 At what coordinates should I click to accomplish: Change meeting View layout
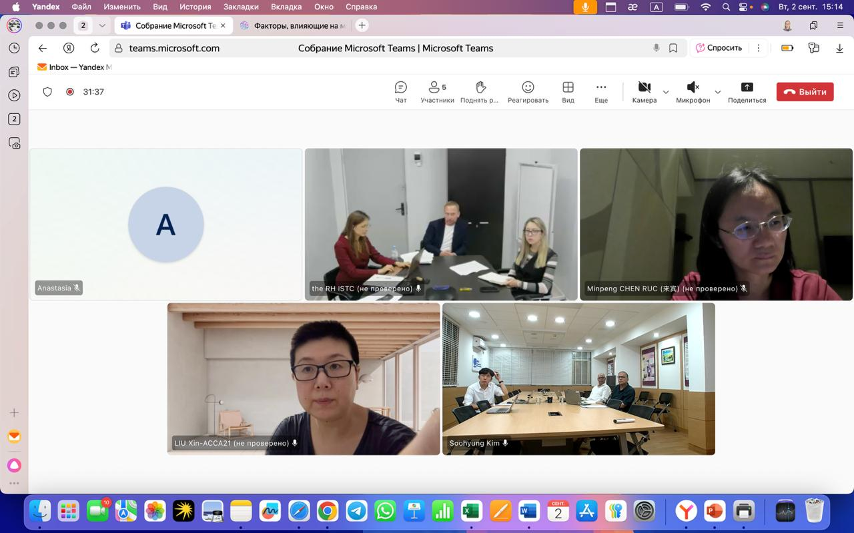tap(568, 91)
